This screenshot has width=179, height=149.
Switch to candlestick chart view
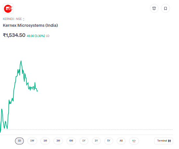[x=134, y=141]
